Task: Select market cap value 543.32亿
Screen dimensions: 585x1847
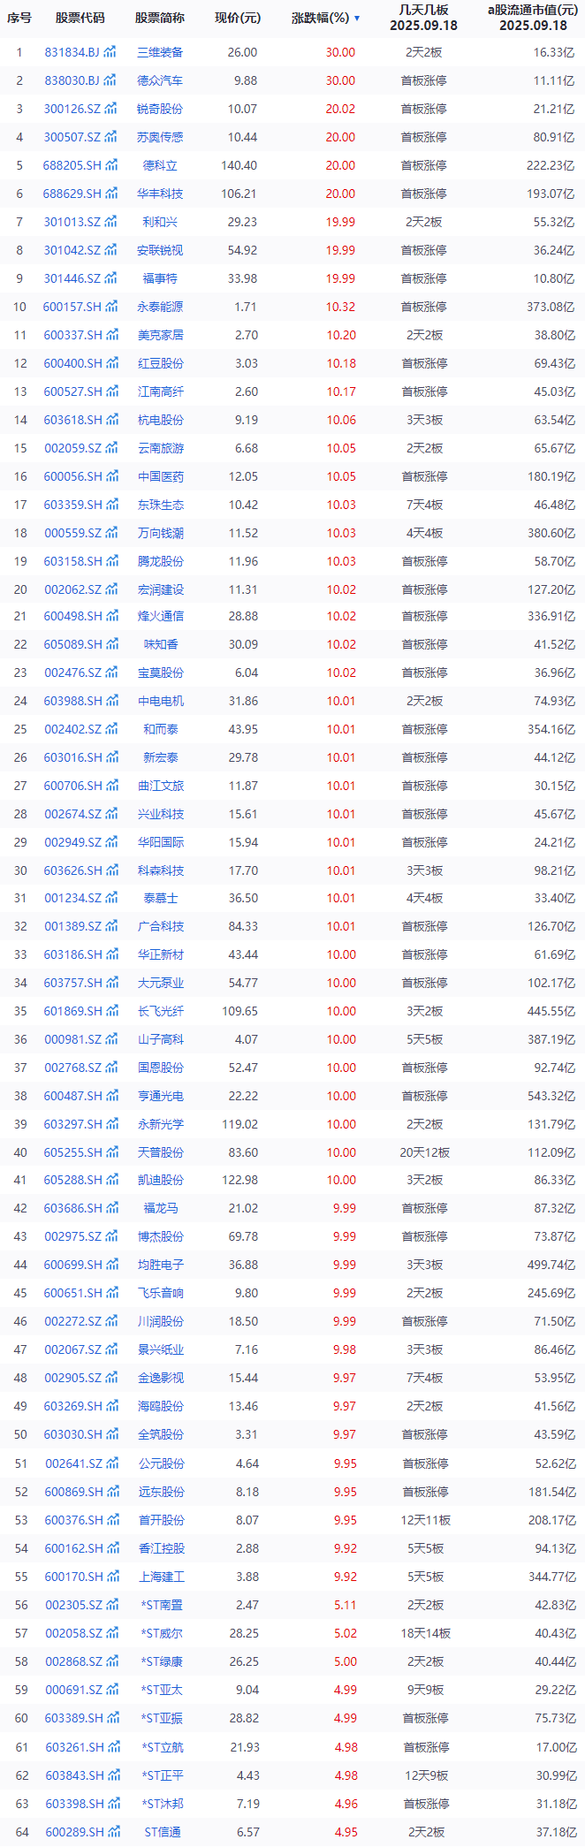Action: (x=551, y=1096)
